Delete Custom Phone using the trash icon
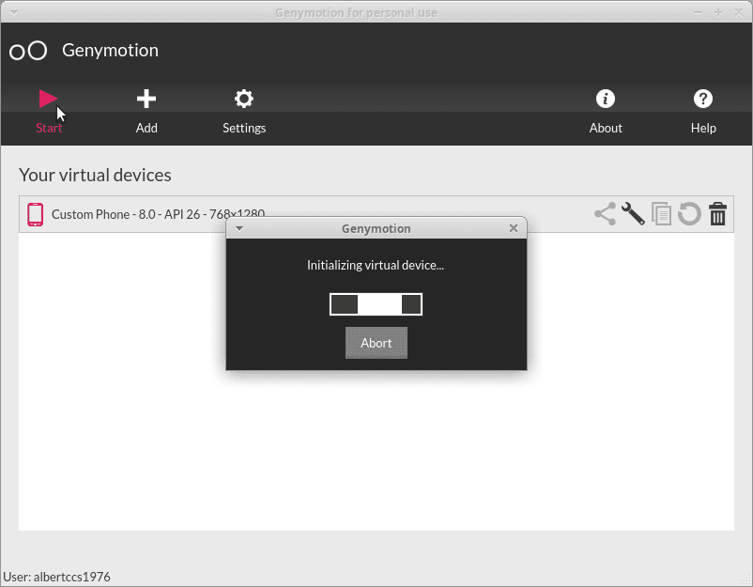The height and width of the screenshot is (587, 753). pyautogui.click(x=718, y=214)
